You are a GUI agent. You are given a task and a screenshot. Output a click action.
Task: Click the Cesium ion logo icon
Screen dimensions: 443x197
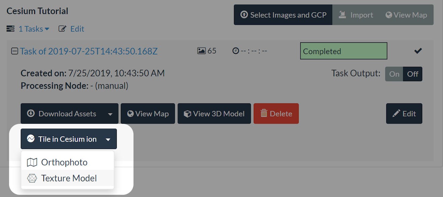pyautogui.click(x=31, y=139)
